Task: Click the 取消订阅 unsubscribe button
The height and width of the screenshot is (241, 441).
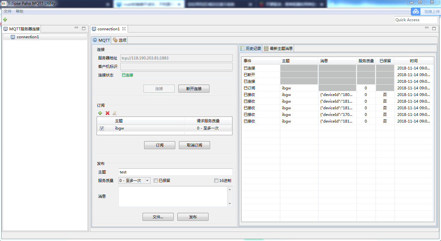Action: 195,145
